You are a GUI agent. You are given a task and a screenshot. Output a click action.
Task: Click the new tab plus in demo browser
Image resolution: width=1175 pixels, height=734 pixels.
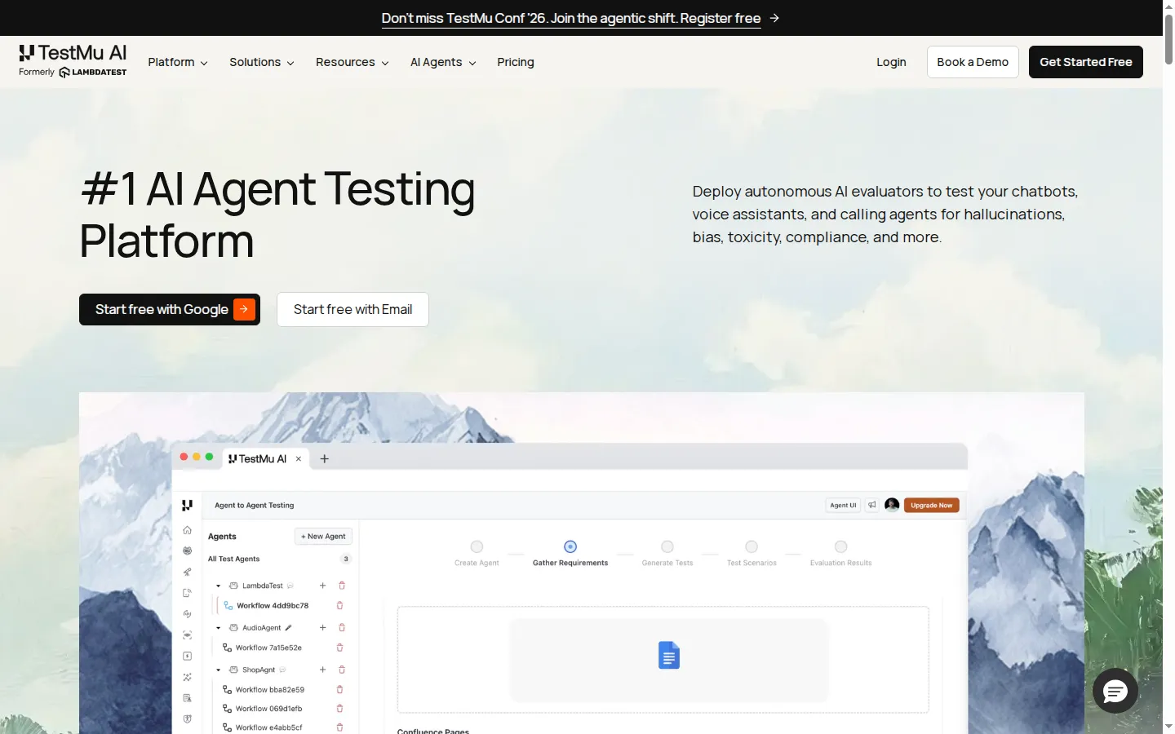coord(324,458)
